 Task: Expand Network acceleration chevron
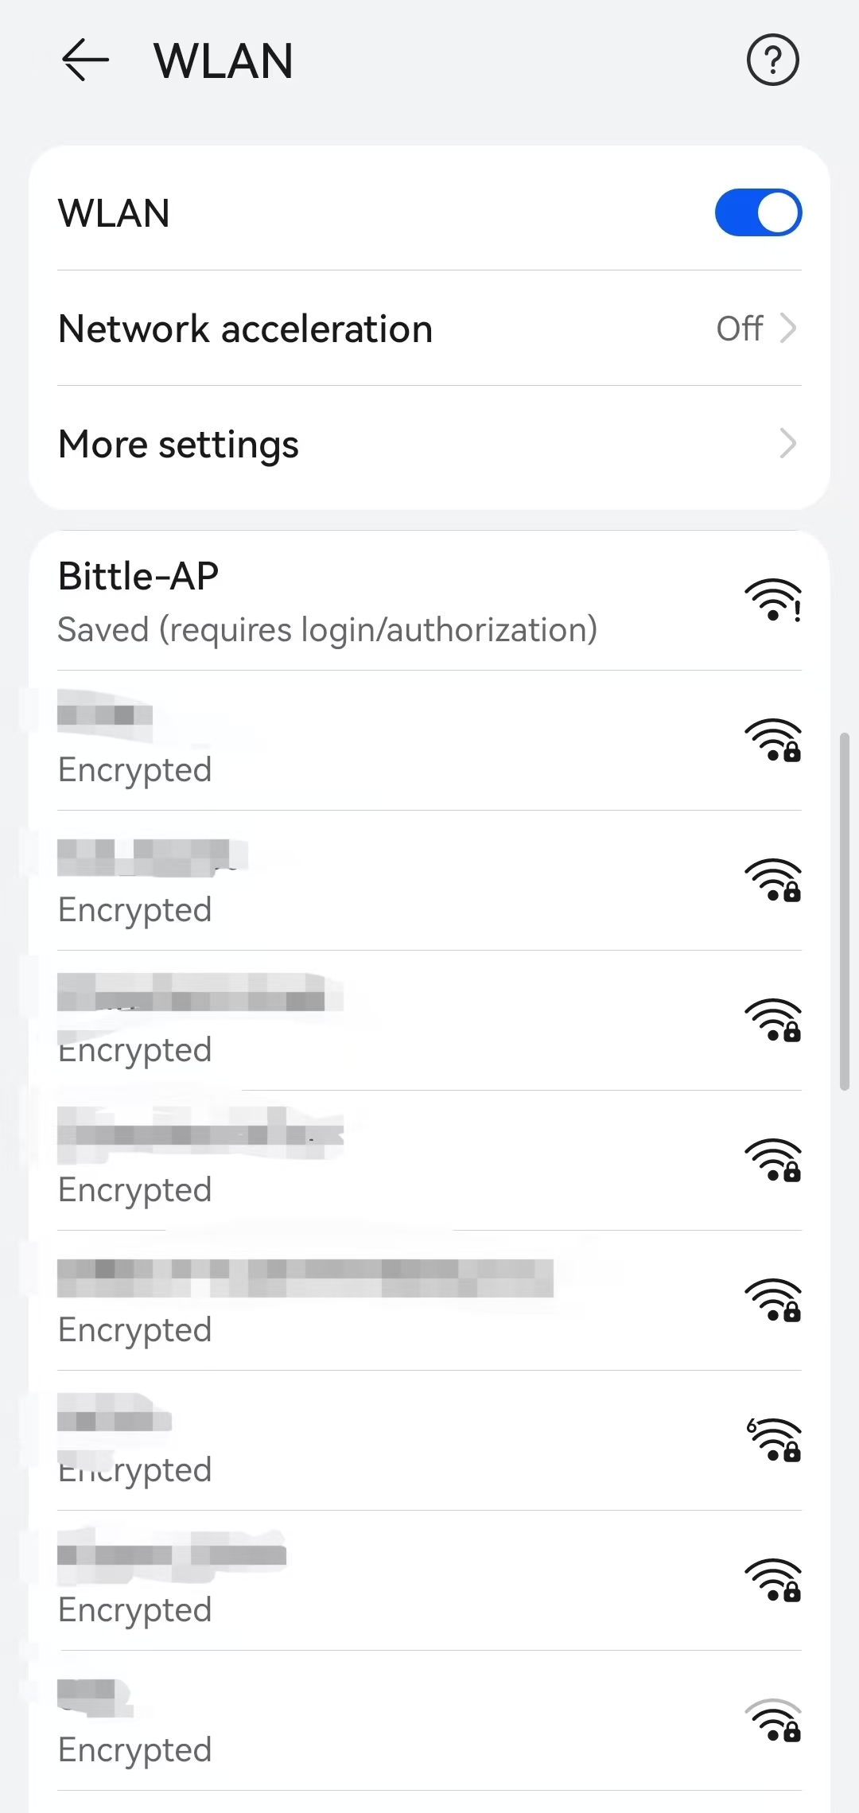[787, 328]
